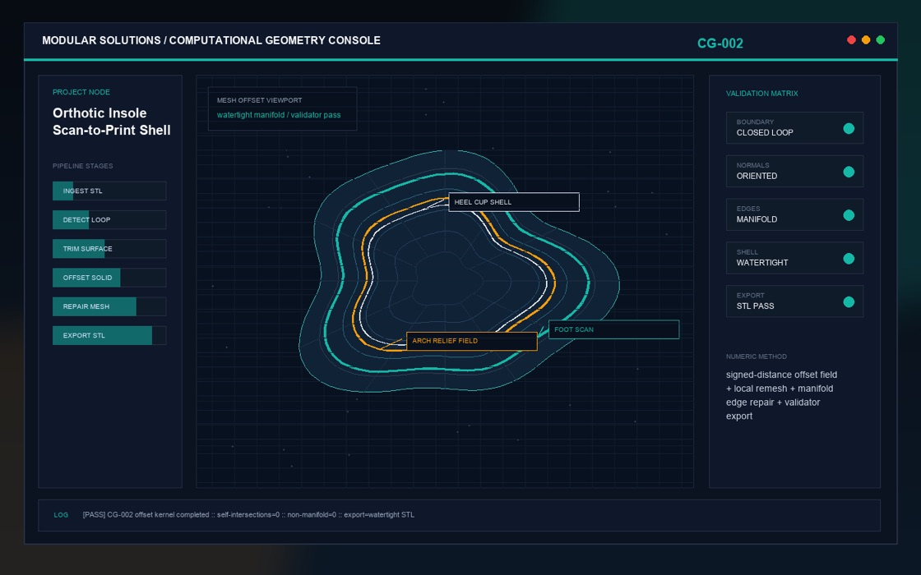Click the Modular Solutions console title
Image resolution: width=921 pixels, height=575 pixels.
211,40
